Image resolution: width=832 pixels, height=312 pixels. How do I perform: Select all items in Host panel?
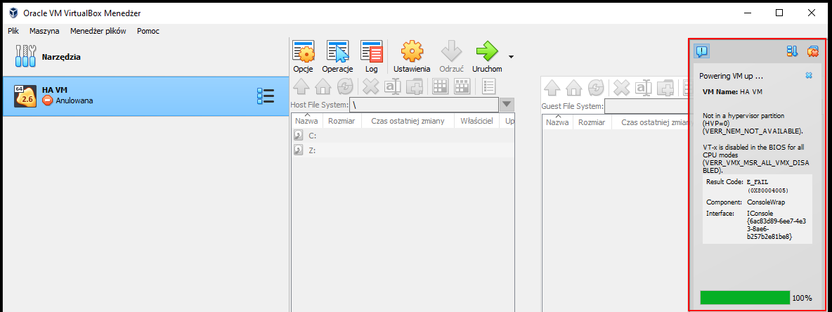coord(439,86)
